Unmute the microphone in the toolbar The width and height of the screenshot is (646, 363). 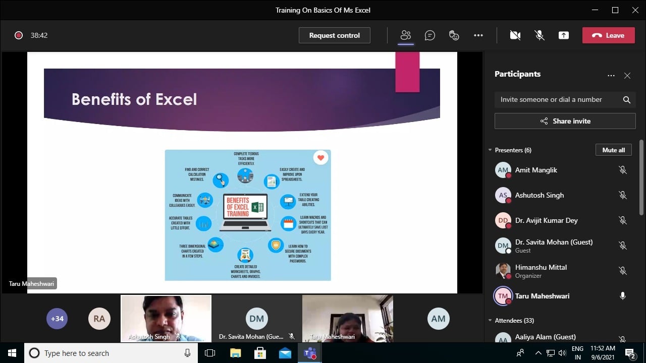(x=540, y=35)
